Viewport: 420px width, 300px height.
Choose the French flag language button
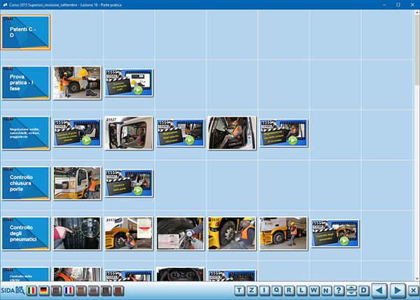click(x=69, y=290)
